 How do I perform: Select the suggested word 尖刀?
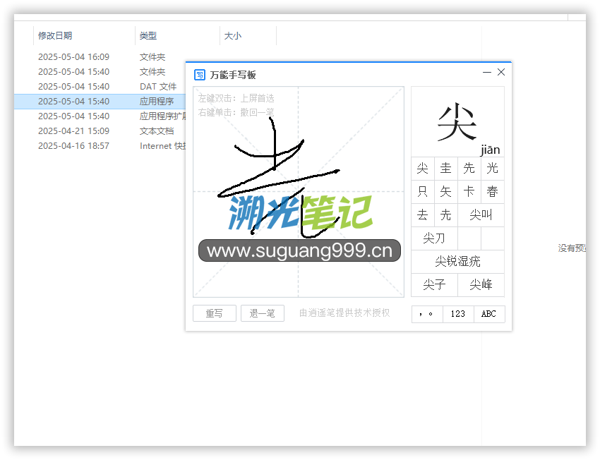point(434,238)
